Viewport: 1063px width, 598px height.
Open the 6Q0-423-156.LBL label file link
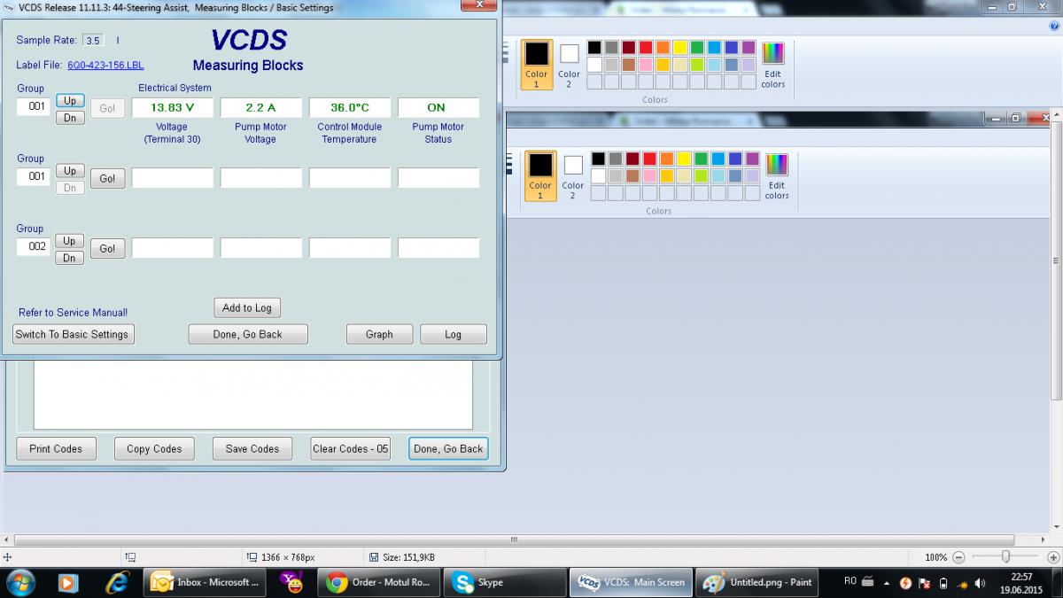point(105,66)
